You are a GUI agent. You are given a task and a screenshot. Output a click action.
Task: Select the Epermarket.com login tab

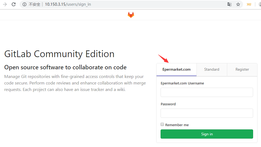click(x=176, y=70)
